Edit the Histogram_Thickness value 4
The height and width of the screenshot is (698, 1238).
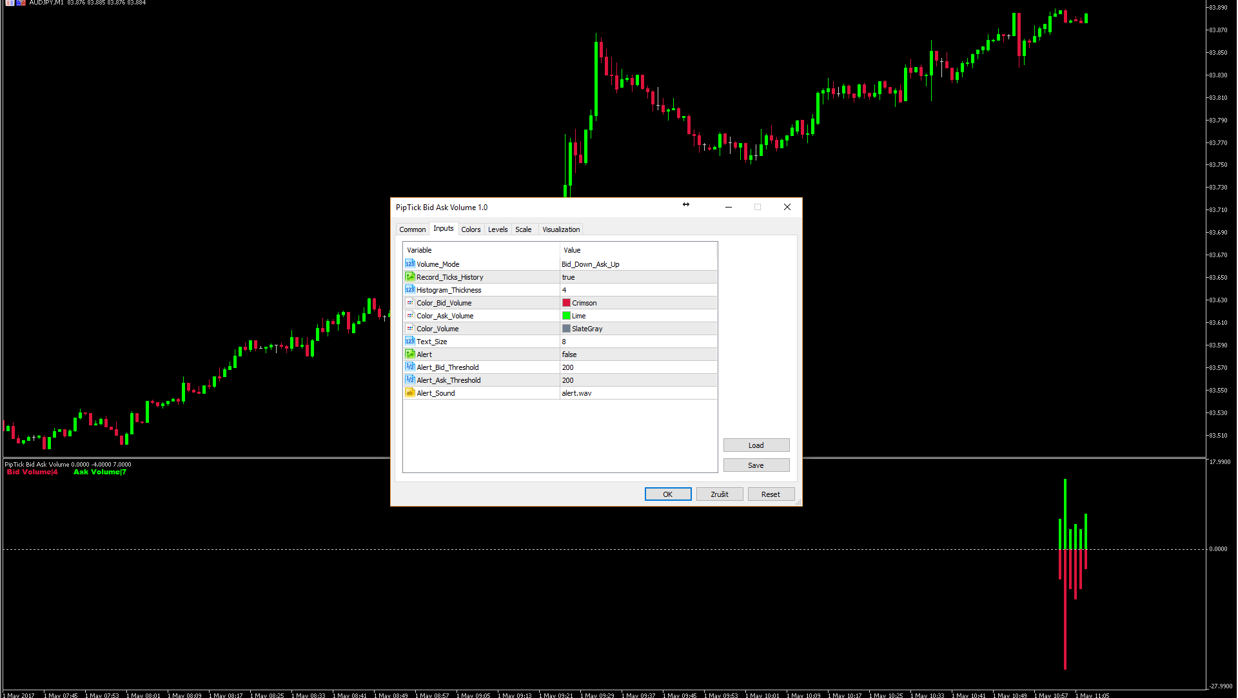tap(638, 290)
